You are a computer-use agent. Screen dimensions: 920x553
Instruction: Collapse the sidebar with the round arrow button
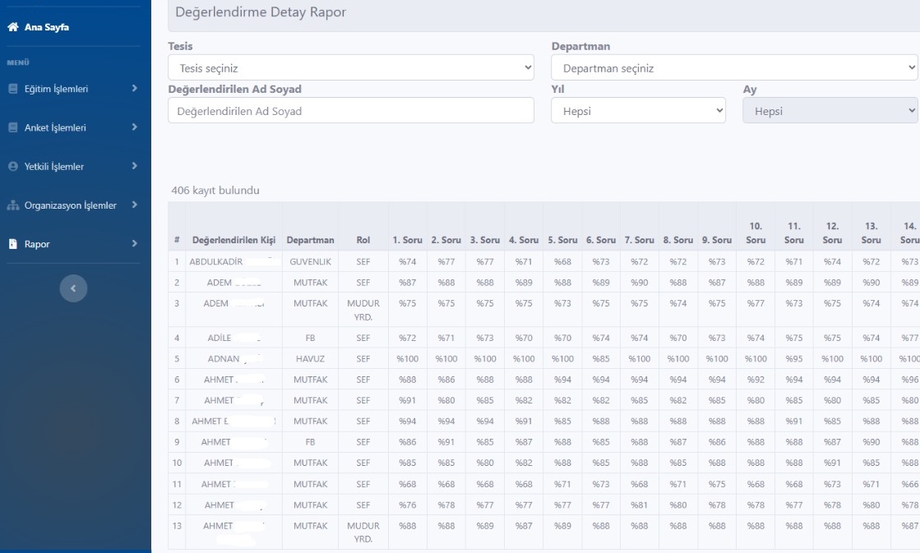point(73,288)
